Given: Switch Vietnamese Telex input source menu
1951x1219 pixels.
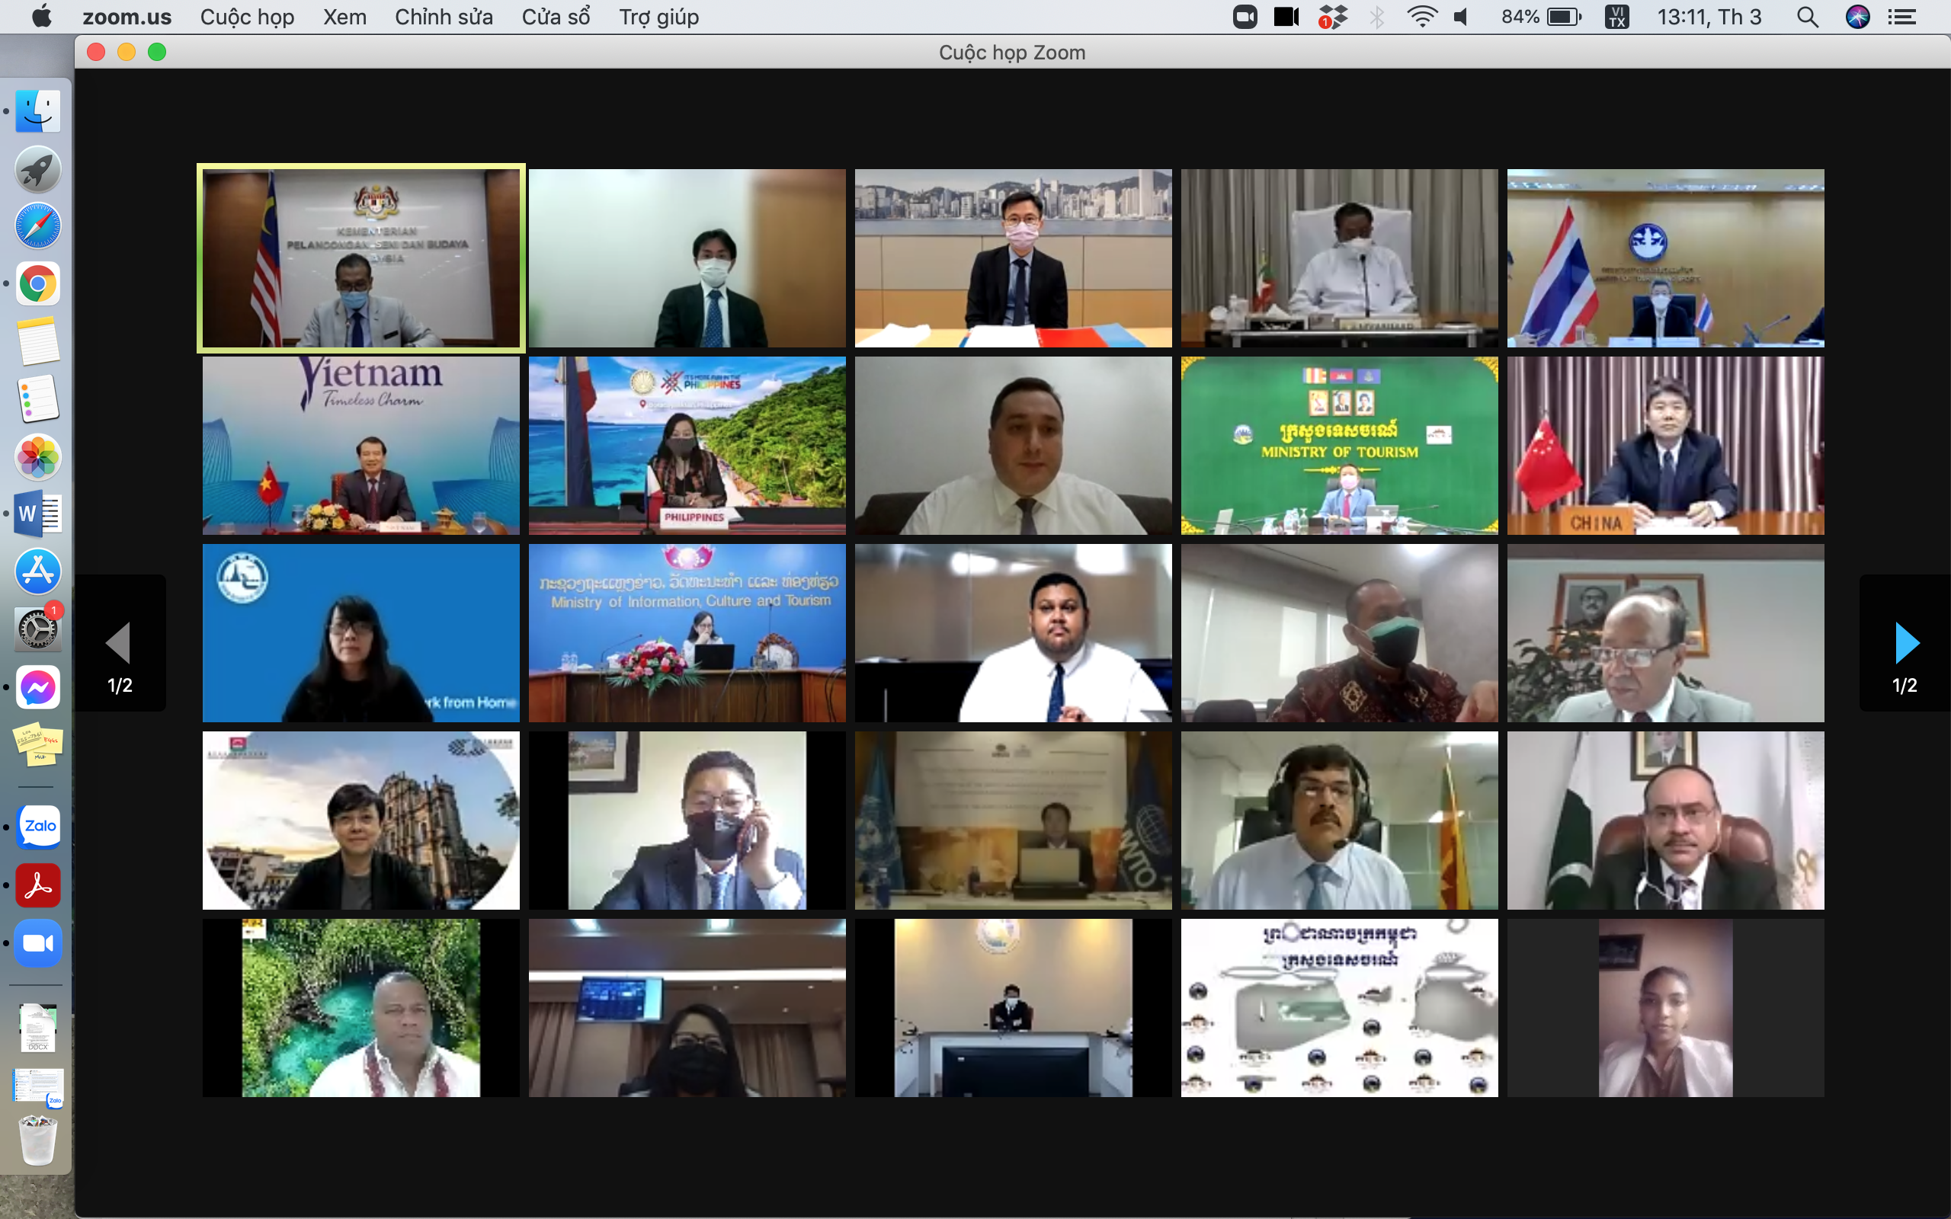Looking at the screenshot, I should pyautogui.click(x=1616, y=17).
